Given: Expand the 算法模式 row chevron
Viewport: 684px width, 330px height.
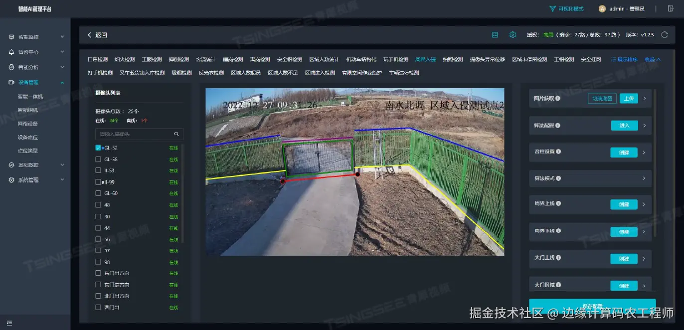Looking at the screenshot, I should pyautogui.click(x=644, y=178).
